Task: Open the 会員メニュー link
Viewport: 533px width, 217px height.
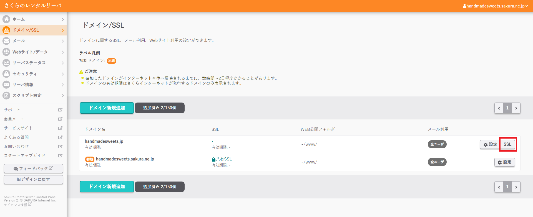Action: (x=16, y=119)
